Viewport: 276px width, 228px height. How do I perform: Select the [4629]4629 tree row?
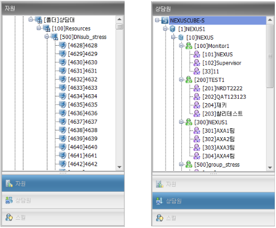pyautogui.click(x=83, y=54)
